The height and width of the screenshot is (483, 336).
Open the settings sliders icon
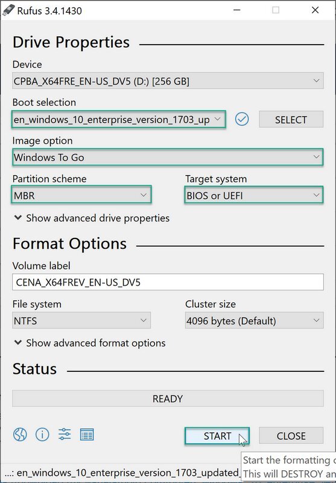65,435
